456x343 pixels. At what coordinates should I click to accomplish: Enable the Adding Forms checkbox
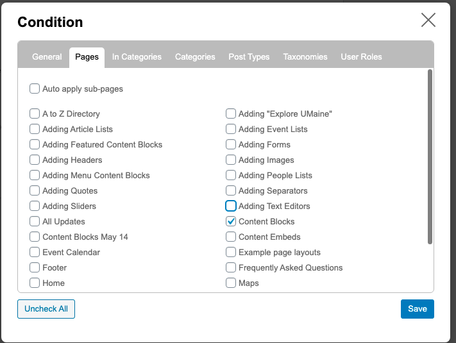[x=231, y=144]
